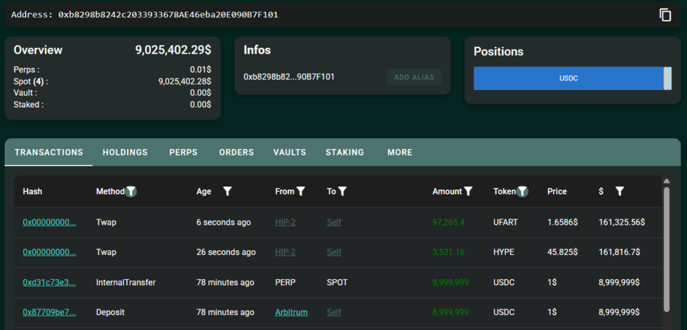Switch to the Holdings tab
Screen dimensions: 687x330
coord(125,152)
